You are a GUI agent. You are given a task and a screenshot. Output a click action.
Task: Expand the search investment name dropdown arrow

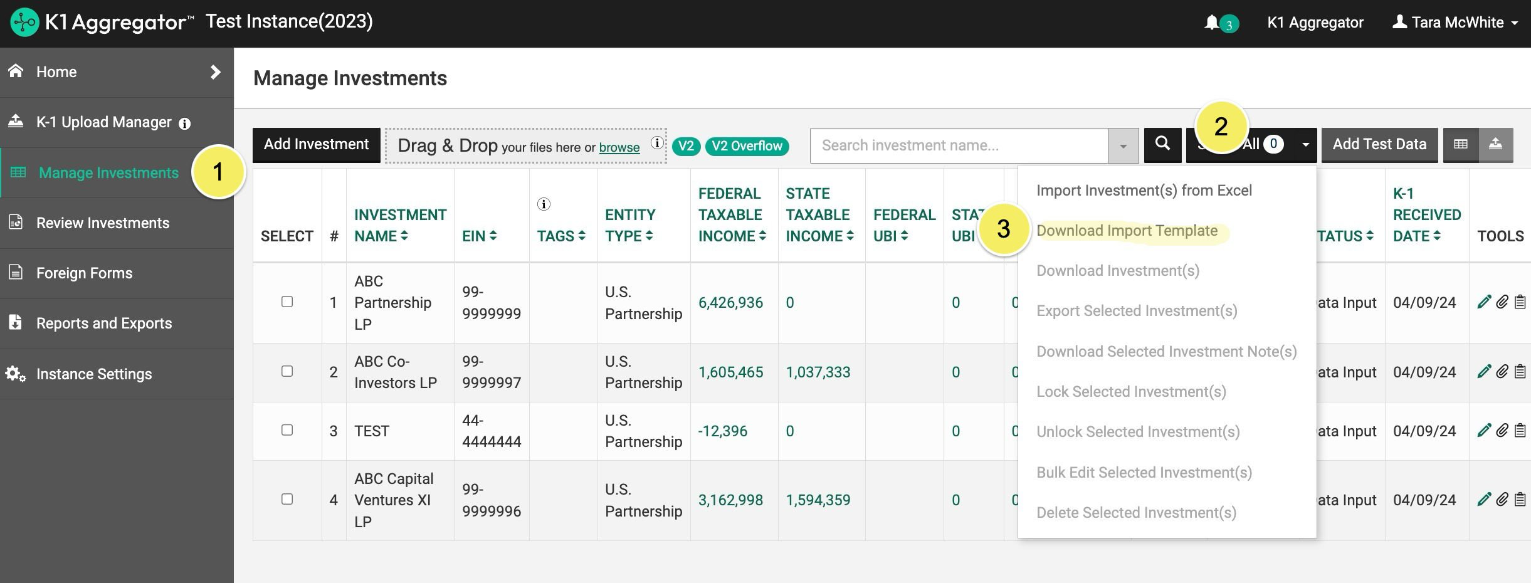pyautogui.click(x=1123, y=146)
